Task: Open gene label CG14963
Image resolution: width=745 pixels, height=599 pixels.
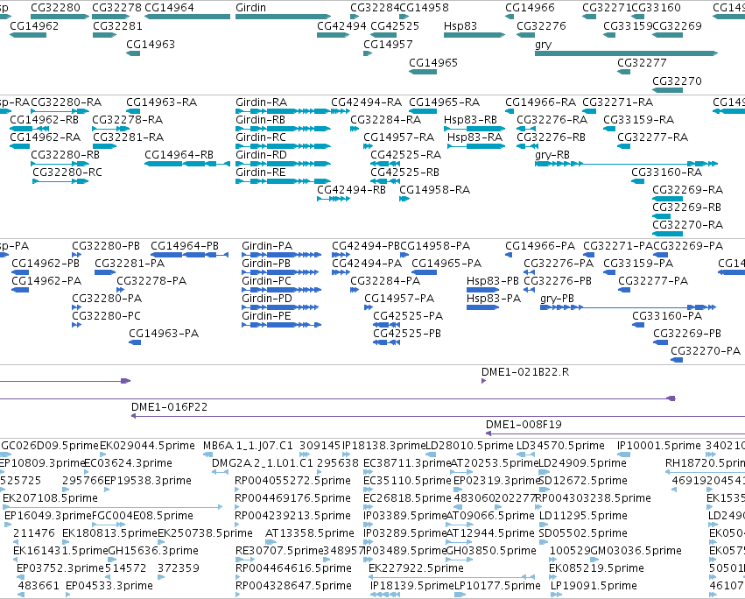Action: click(151, 45)
